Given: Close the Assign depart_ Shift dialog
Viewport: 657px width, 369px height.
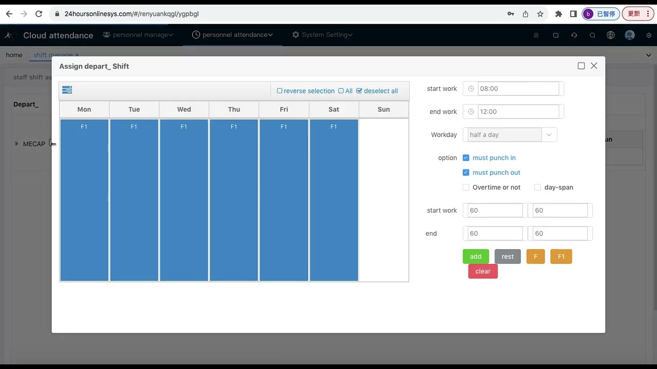Looking at the screenshot, I should (x=594, y=66).
